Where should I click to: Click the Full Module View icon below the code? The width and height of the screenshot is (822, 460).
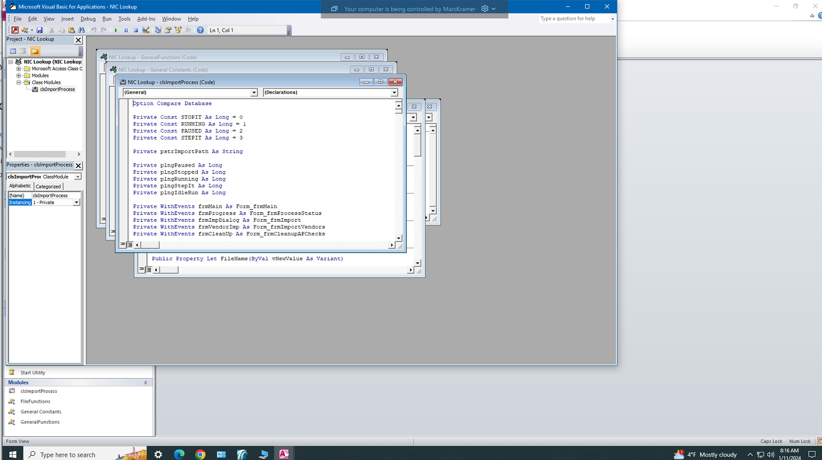click(x=130, y=245)
